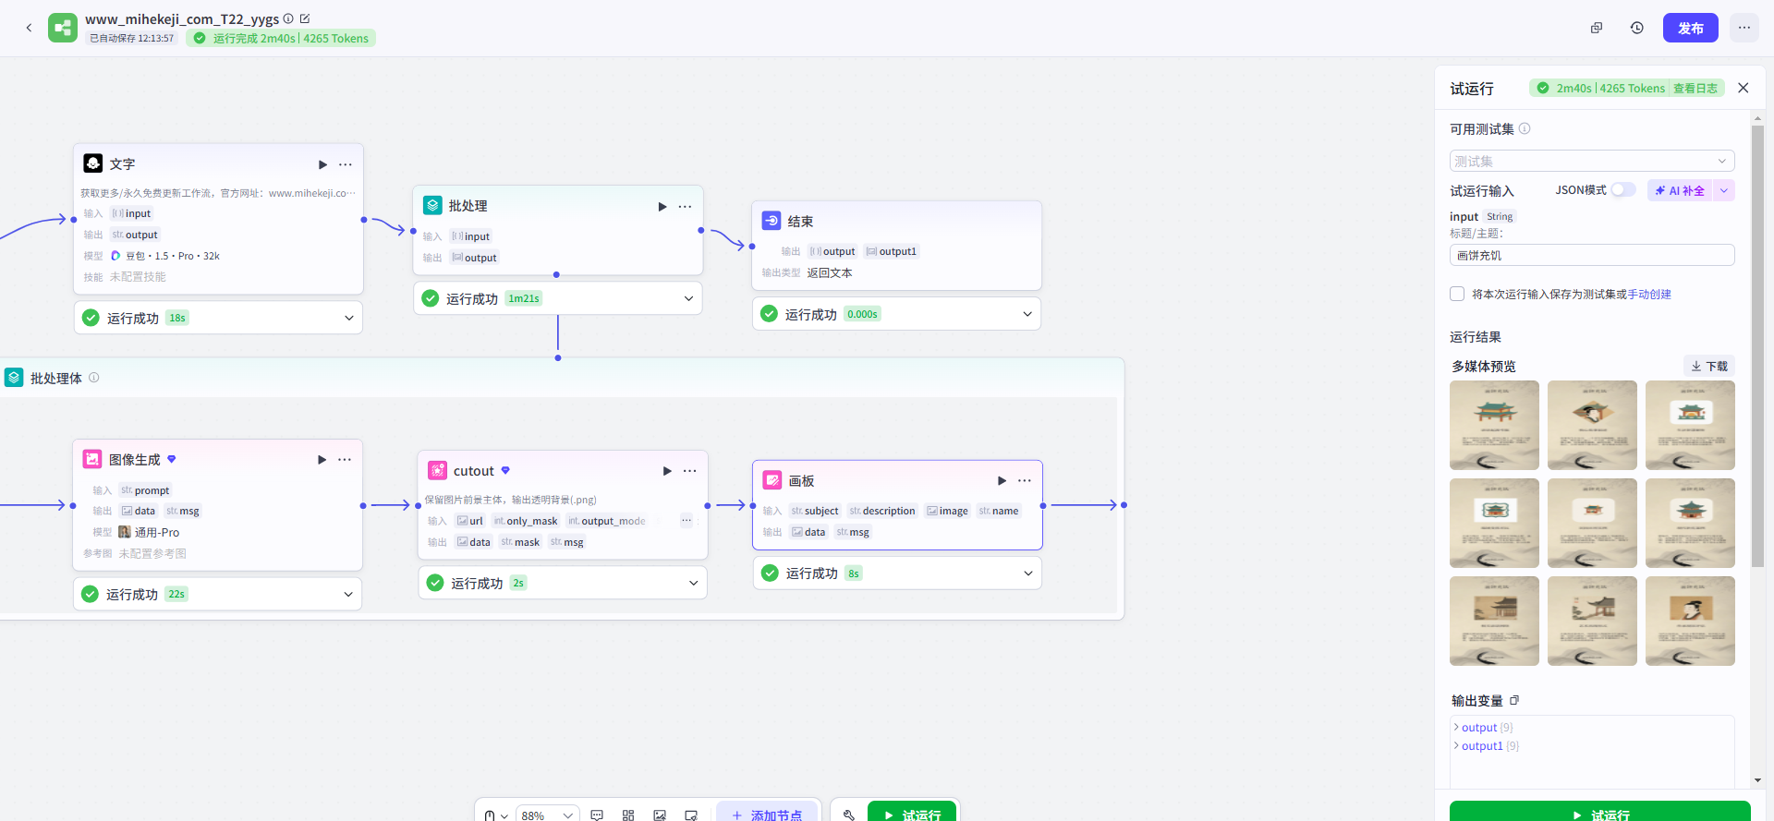Viewport: 1774px width, 821px height.
Task: Check the save run input as test set box
Action: point(1457,294)
